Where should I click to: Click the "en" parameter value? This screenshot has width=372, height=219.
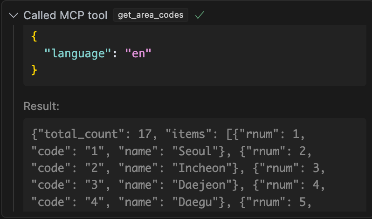click(x=138, y=53)
